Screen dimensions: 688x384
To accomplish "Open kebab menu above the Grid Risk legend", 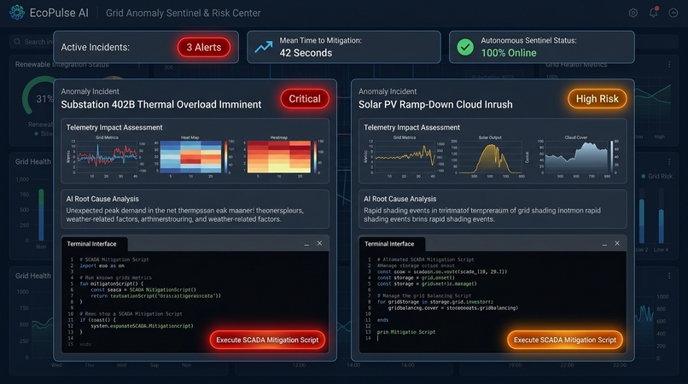I will point(669,162).
